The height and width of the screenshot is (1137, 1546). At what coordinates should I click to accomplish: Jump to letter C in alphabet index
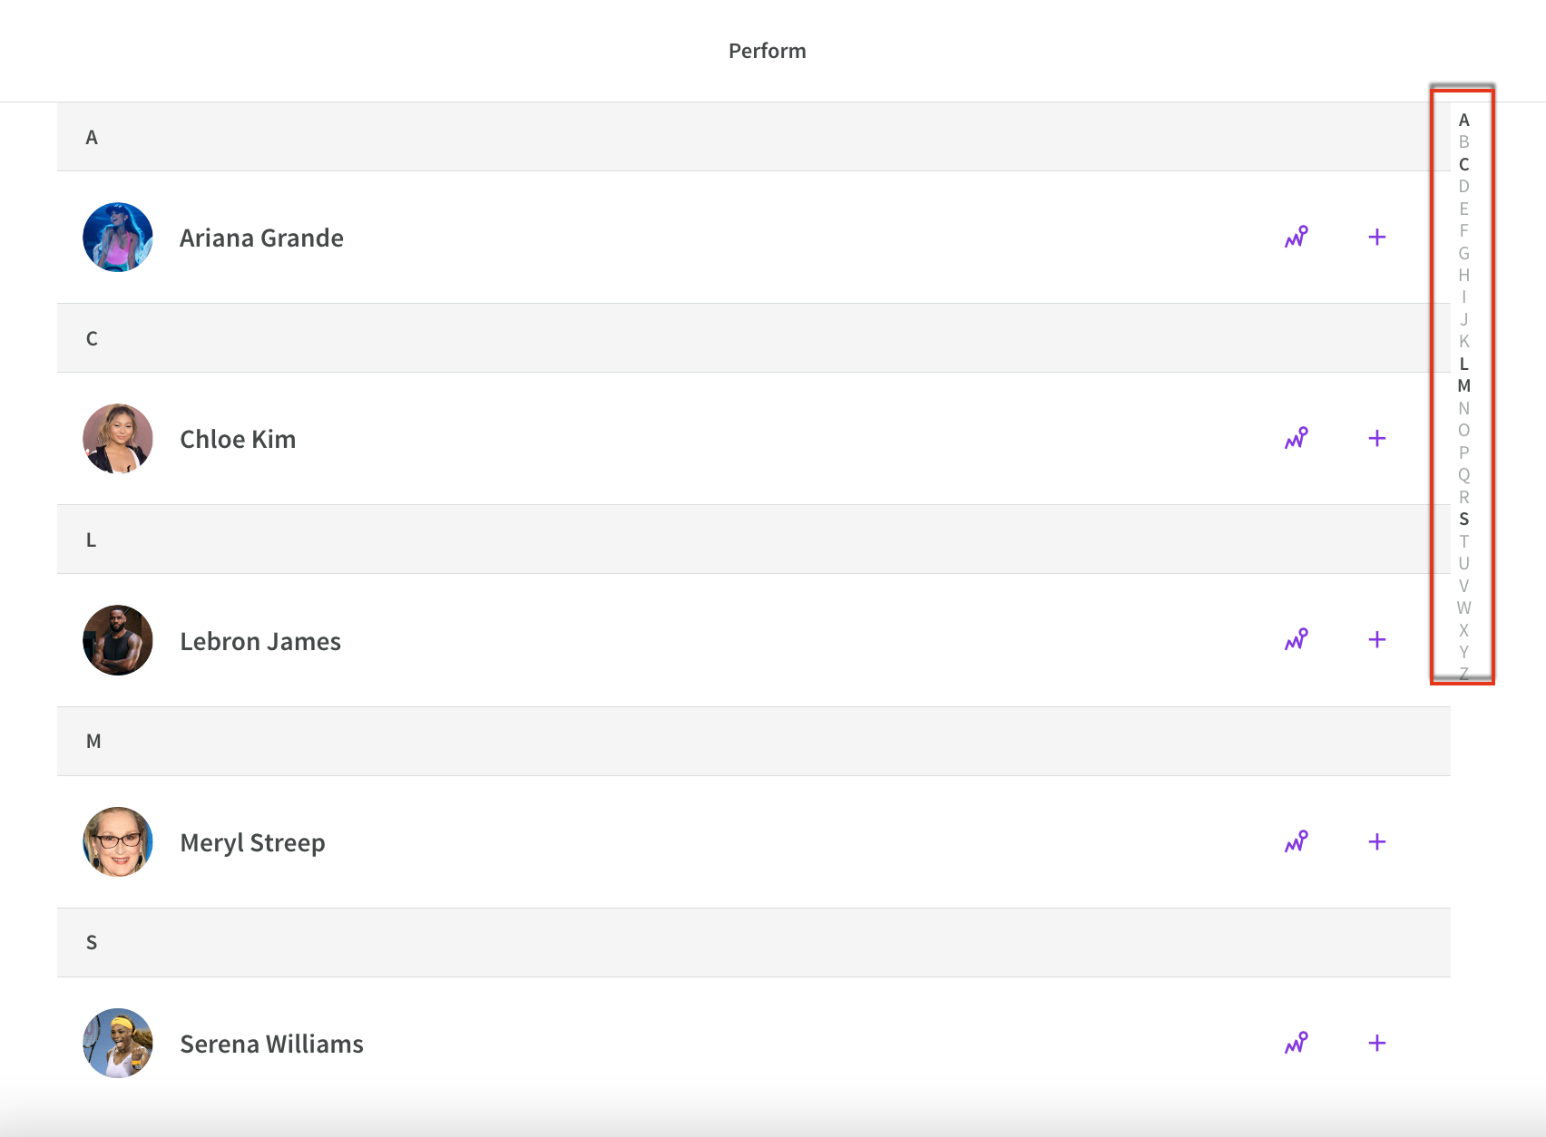tap(1463, 164)
